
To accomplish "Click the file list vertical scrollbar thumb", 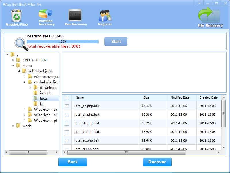I will [223, 113].
